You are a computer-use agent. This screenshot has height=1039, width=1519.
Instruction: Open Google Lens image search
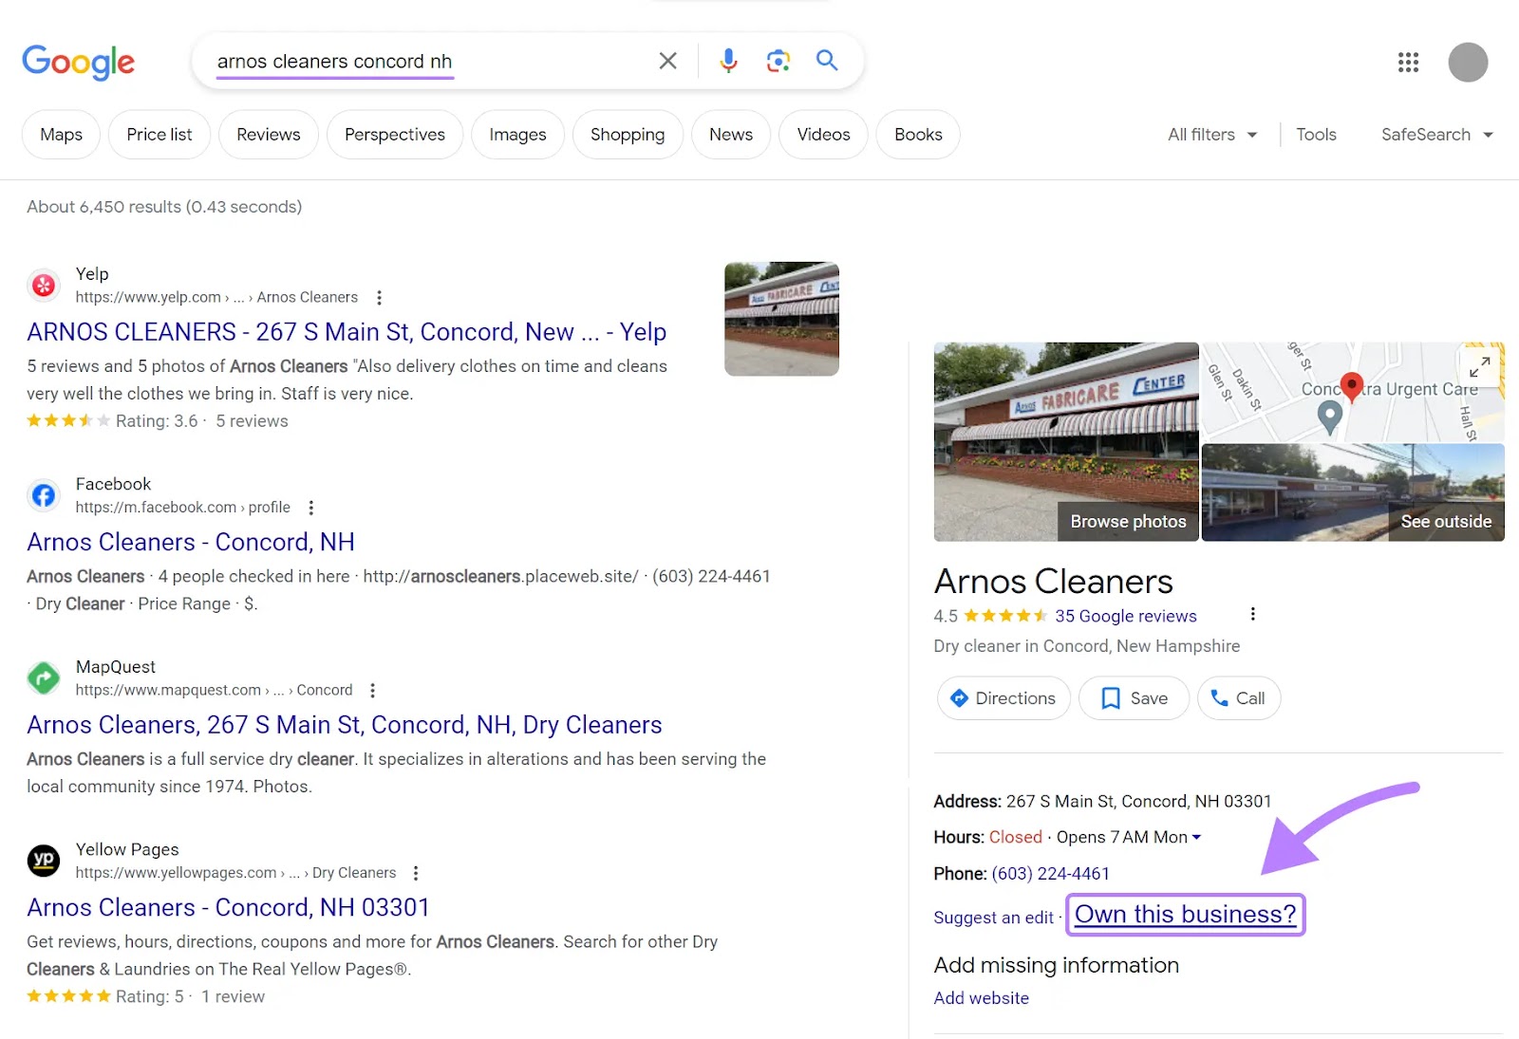pos(778,60)
